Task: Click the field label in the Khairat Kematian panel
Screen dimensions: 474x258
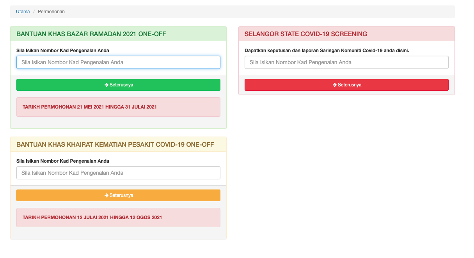Action: (x=63, y=161)
